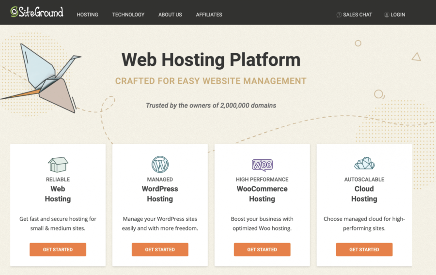Open the About Us menu
The image size is (436, 275).
click(170, 15)
